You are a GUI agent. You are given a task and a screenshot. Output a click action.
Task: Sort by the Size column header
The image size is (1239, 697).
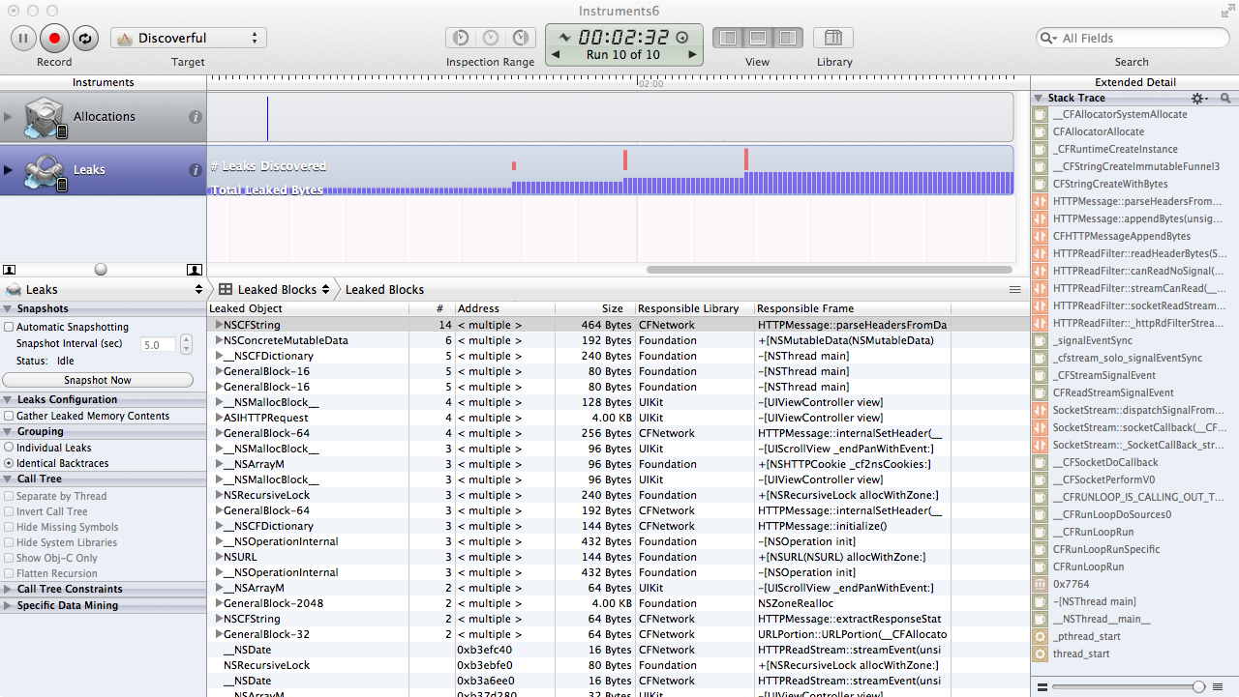594,308
